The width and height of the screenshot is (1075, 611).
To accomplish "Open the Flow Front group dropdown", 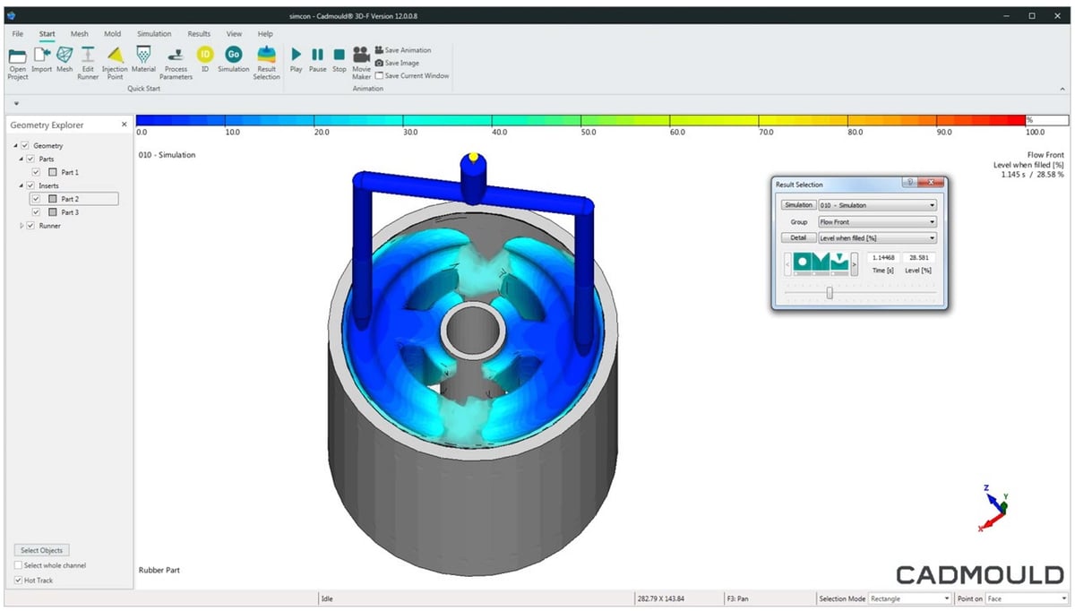I will point(877,221).
